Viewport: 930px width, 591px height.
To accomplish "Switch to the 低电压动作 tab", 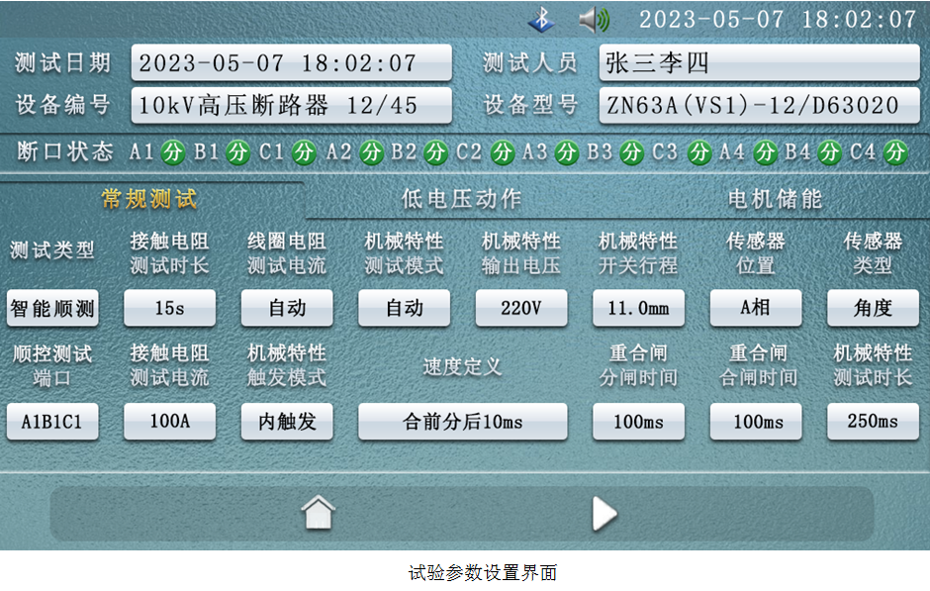I will coord(461,198).
